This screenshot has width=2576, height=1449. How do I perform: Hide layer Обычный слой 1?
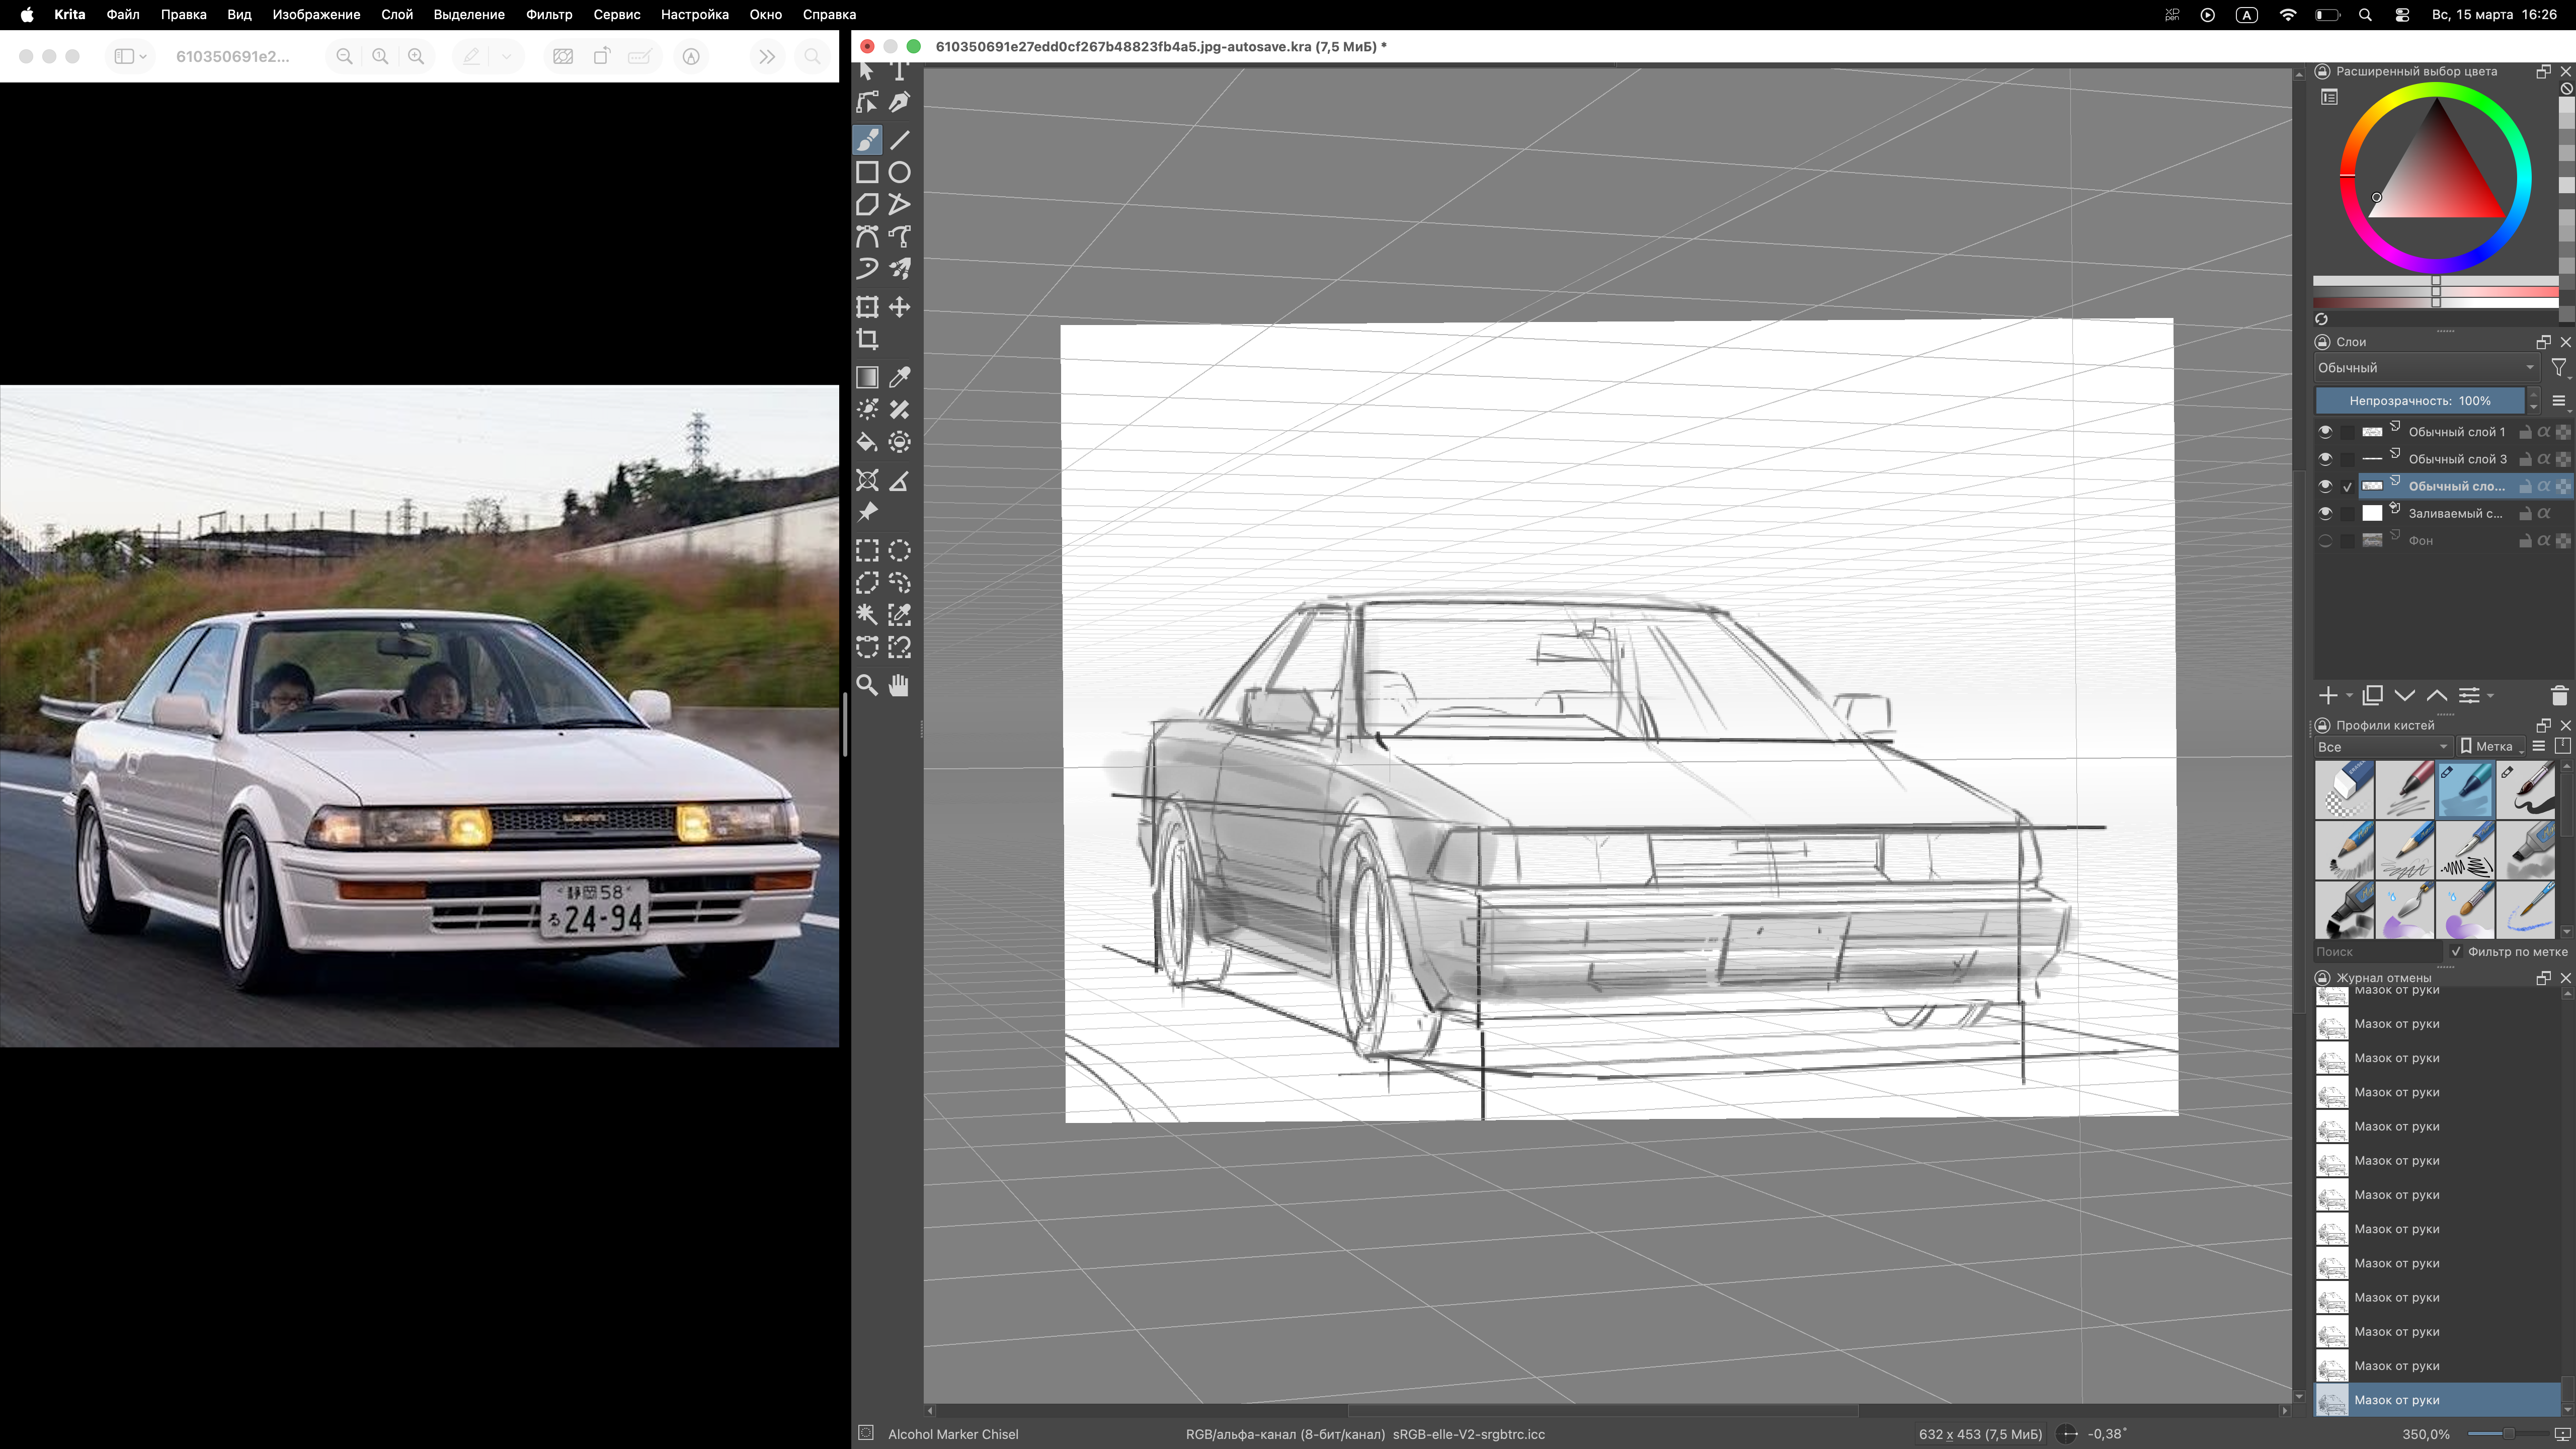point(2325,432)
